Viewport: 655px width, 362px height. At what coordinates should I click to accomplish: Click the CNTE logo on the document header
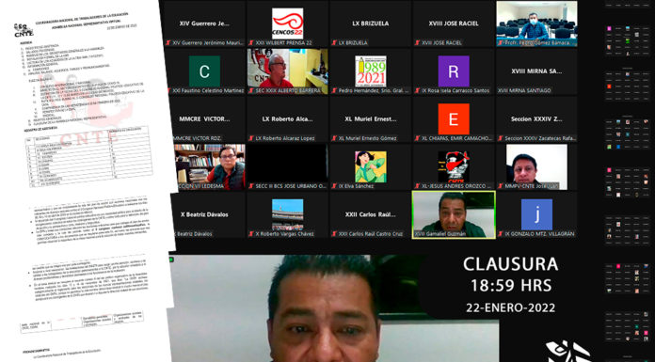[x=24, y=31]
